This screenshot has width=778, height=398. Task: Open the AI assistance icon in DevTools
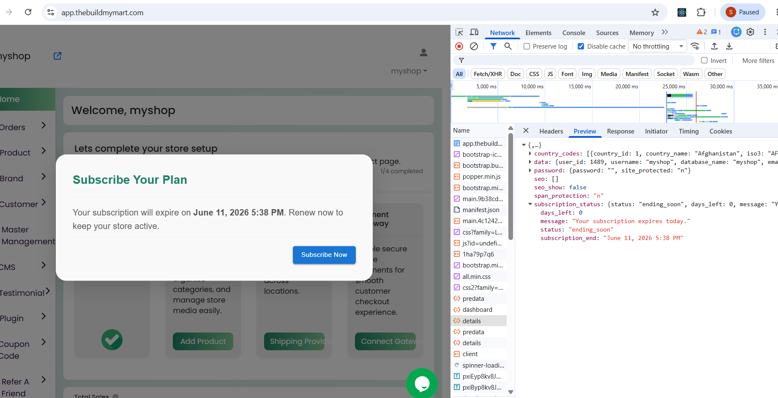736,32
